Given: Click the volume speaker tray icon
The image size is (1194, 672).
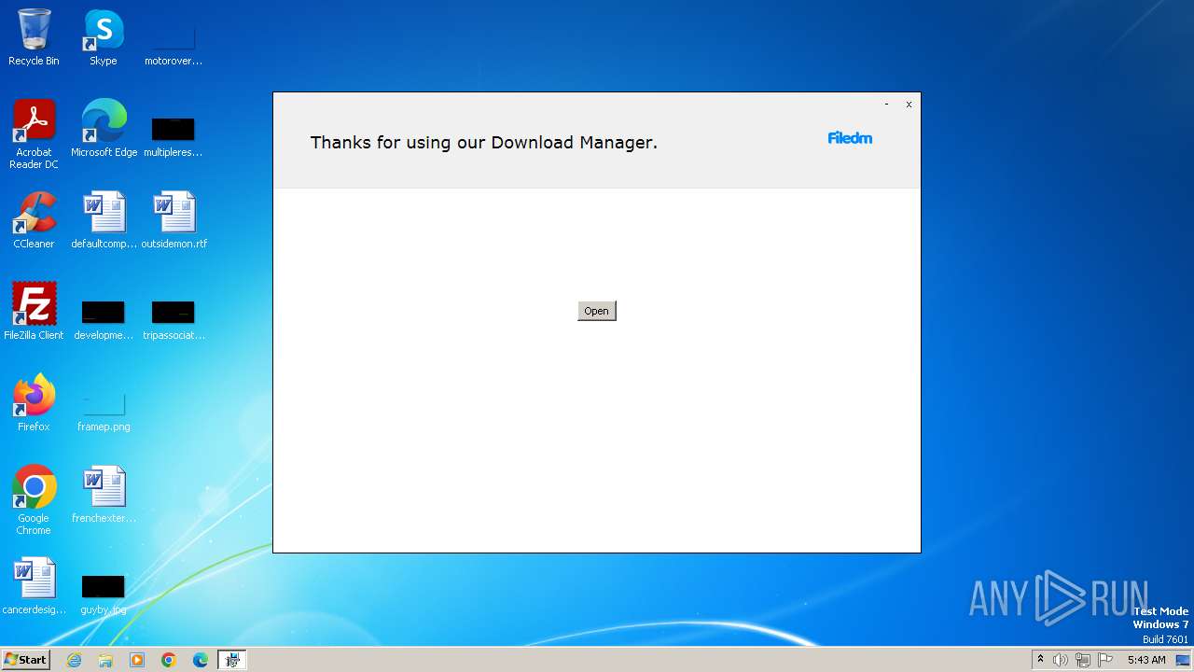Looking at the screenshot, I should pyautogui.click(x=1061, y=660).
